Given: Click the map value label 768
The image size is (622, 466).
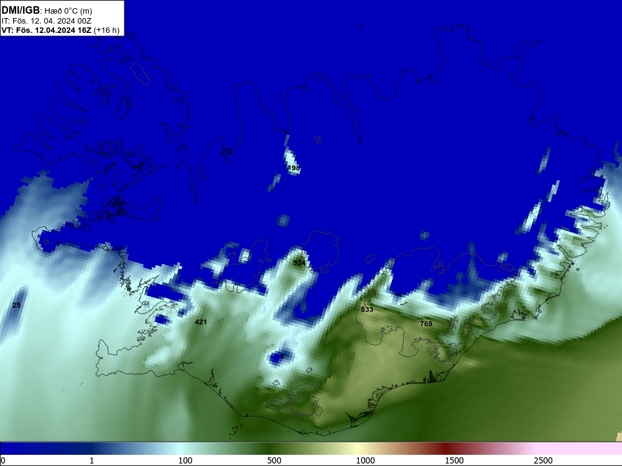Looking at the screenshot, I should pyautogui.click(x=426, y=324).
